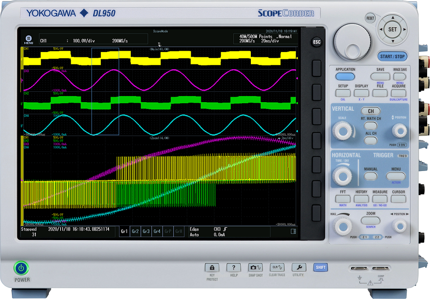Open Utility with the wrench button
This screenshot has width=430, height=299.
tap(298, 267)
